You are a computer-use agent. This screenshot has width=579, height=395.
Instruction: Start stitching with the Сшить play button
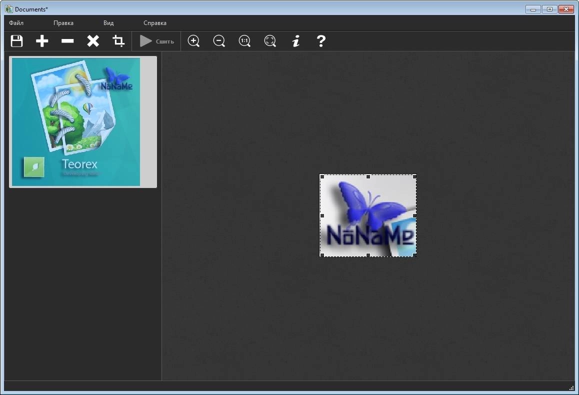click(157, 41)
